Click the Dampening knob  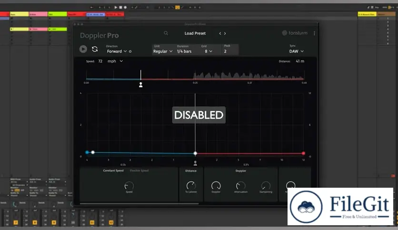[266, 186]
